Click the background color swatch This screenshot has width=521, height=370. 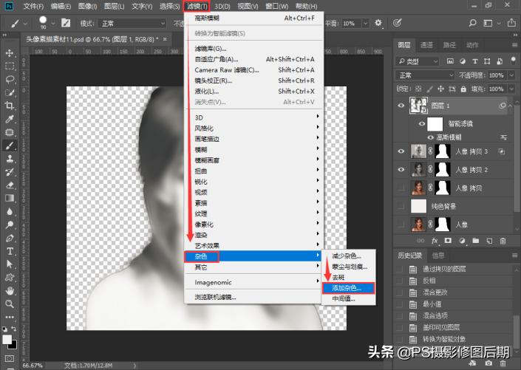[13, 346]
